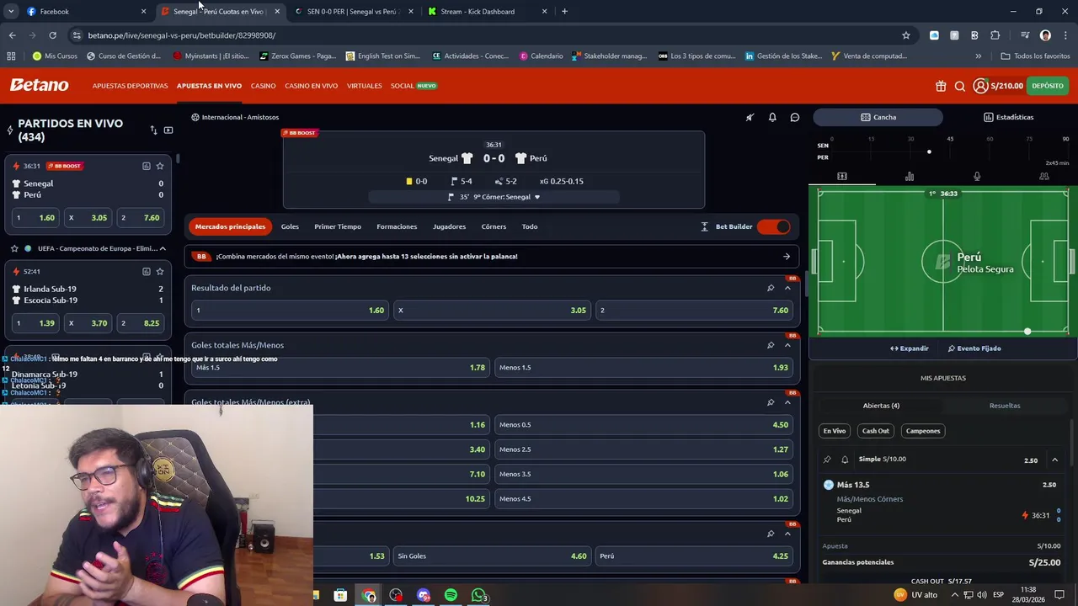Open the Bet Builder banner arrow
Screen dimensions: 1078x606
[787, 257]
